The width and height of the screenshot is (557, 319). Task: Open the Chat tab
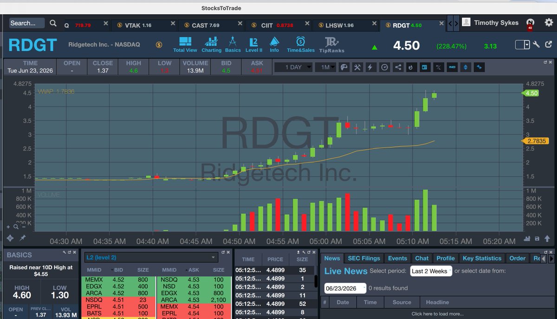pyautogui.click(x=422, y=258)
